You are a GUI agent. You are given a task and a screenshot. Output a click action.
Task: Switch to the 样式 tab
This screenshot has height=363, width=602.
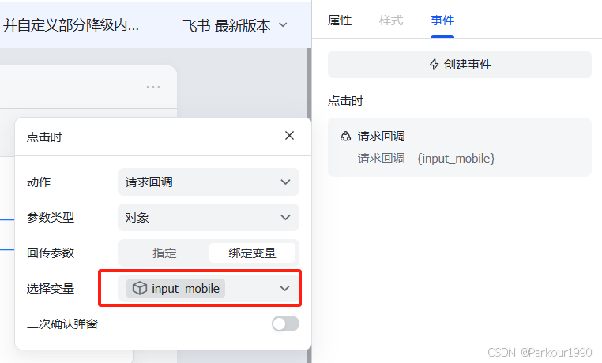pos(391,21)
